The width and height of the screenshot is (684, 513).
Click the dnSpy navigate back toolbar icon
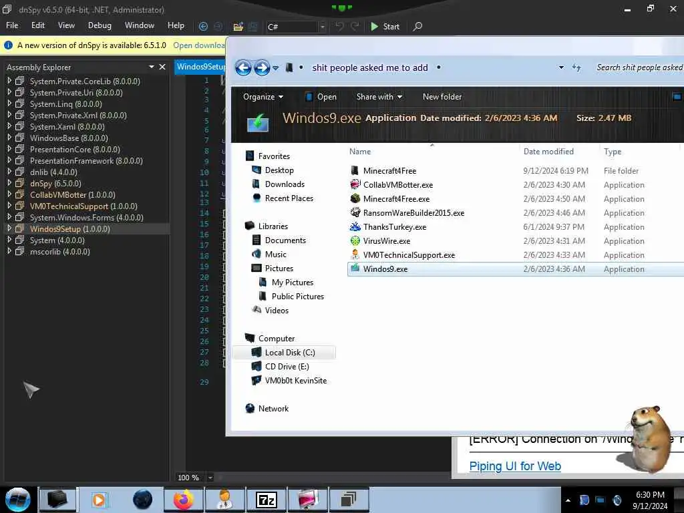click(x=203, y=27)
